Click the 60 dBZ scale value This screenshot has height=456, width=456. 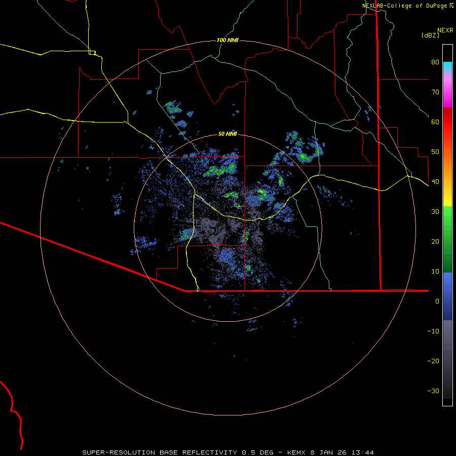pyautogui.click(x=435, y=122)
